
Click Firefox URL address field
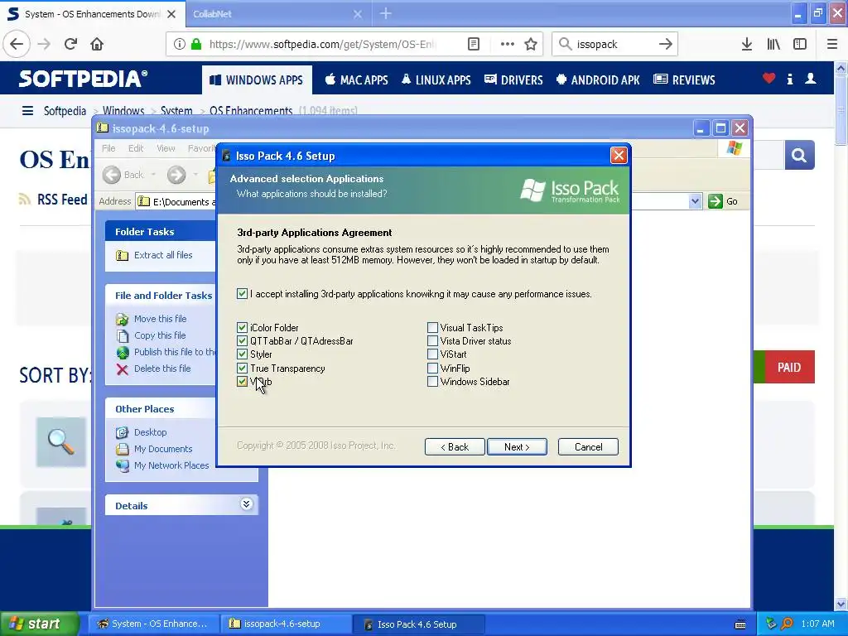pos(322,44)
